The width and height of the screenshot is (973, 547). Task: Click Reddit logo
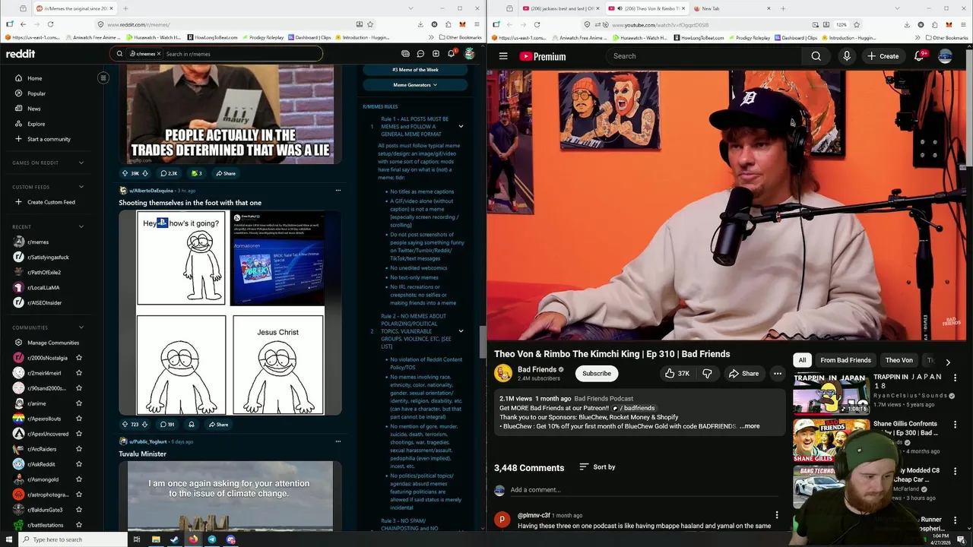pyautogui.click(x=21, y=54)
